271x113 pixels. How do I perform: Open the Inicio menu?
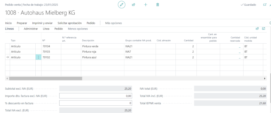coord(9,23)
